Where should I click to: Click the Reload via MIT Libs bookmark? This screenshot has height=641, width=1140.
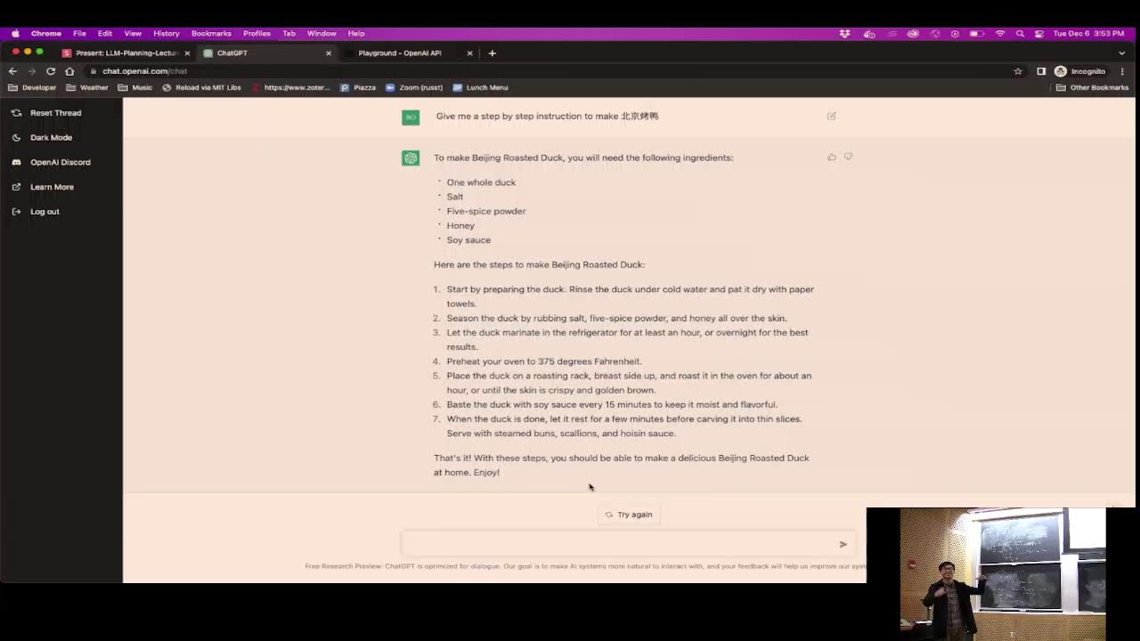pos(201,87)
